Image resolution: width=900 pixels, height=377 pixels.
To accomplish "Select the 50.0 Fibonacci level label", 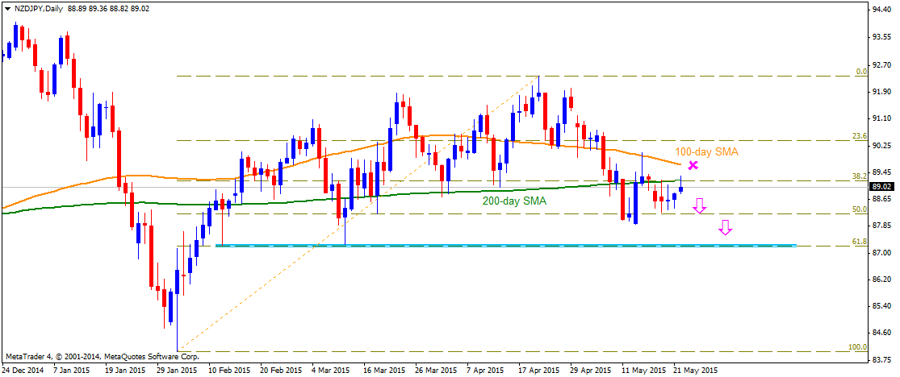I will (860, 209).
